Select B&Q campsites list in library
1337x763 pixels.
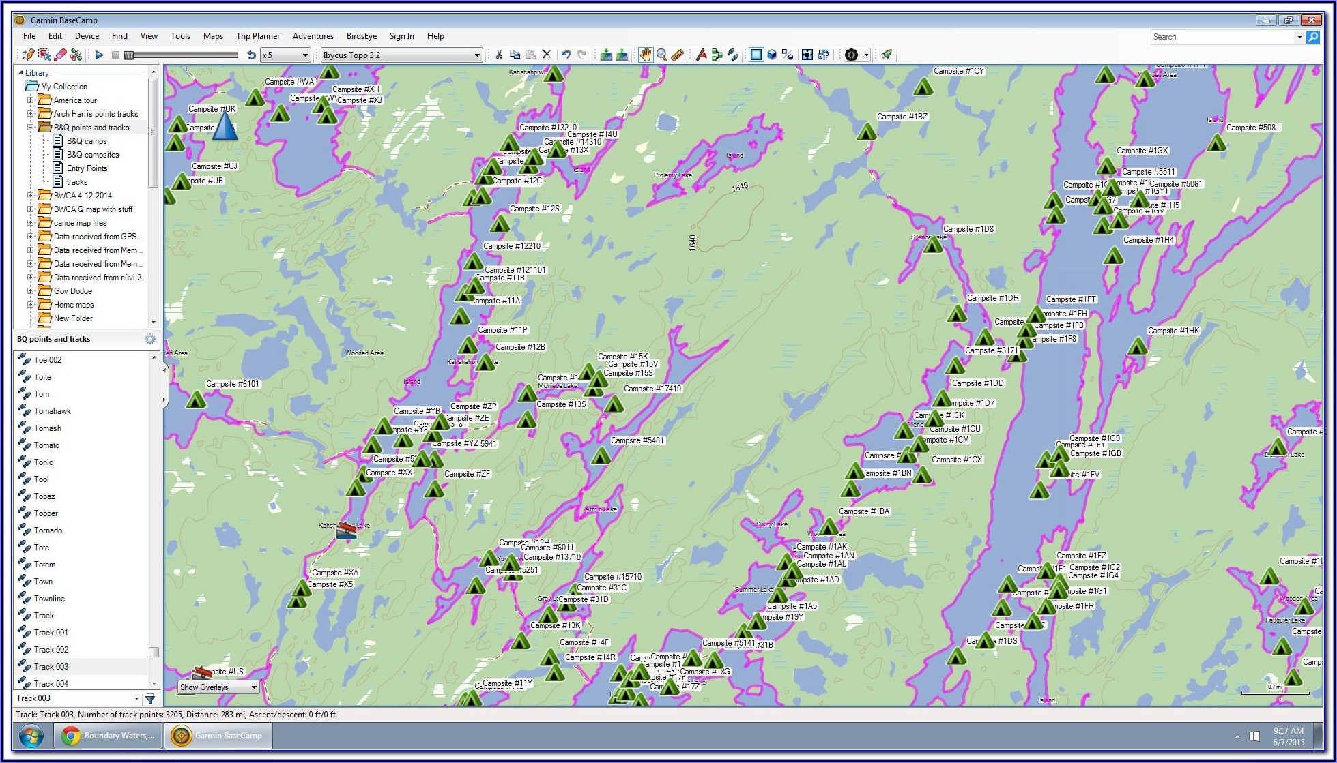pos(93,155)
